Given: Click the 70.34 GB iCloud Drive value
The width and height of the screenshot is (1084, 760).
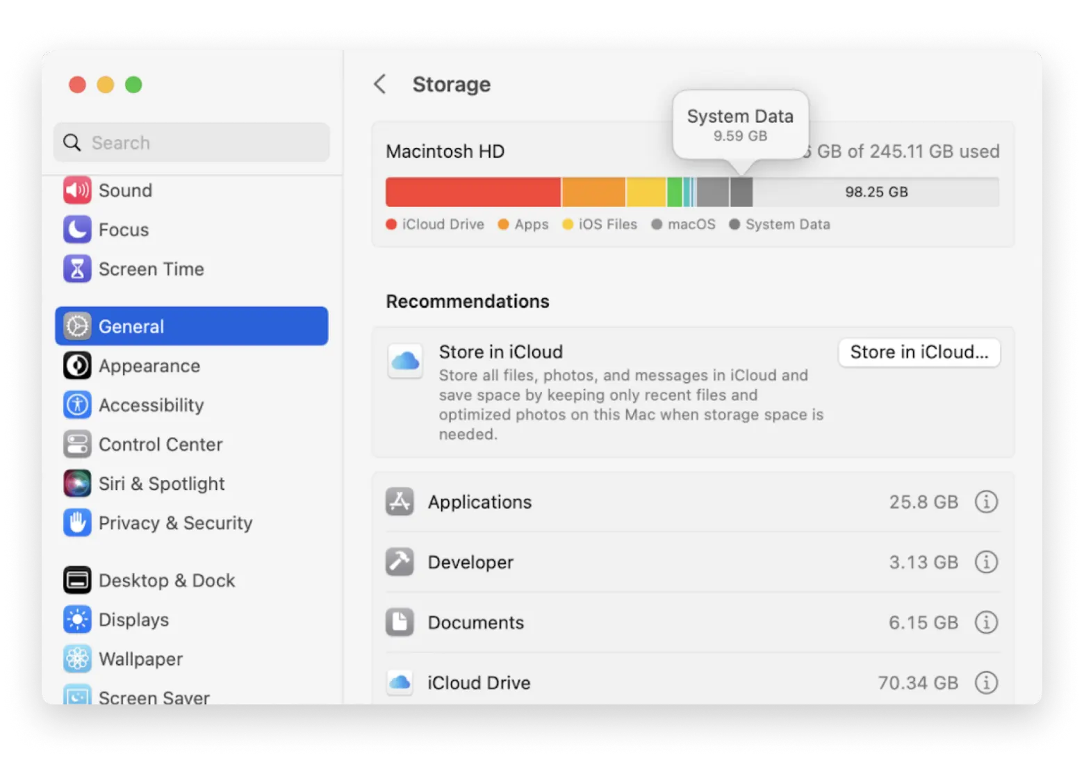Looking at the screenshot, I should point(918,683).
